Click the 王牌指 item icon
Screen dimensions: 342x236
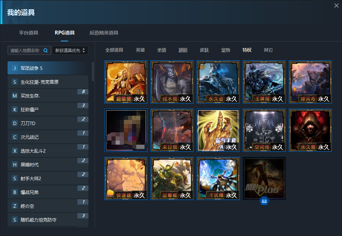click(264, 82)
